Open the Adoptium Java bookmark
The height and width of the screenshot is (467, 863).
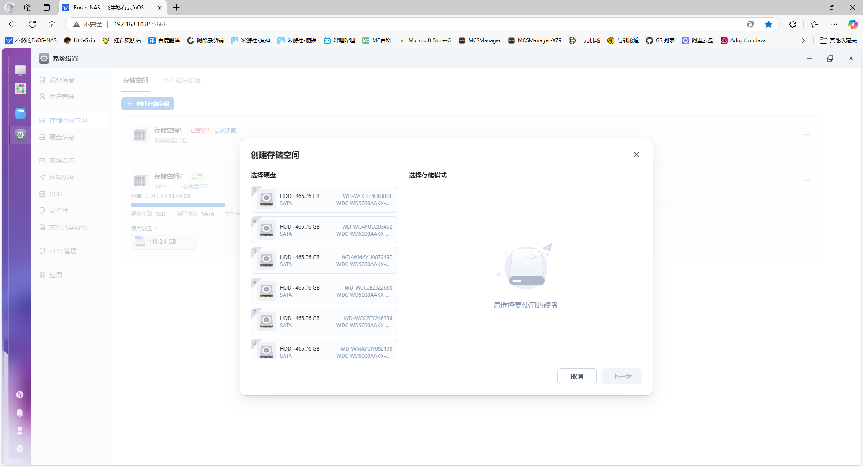tap(743, 40)
